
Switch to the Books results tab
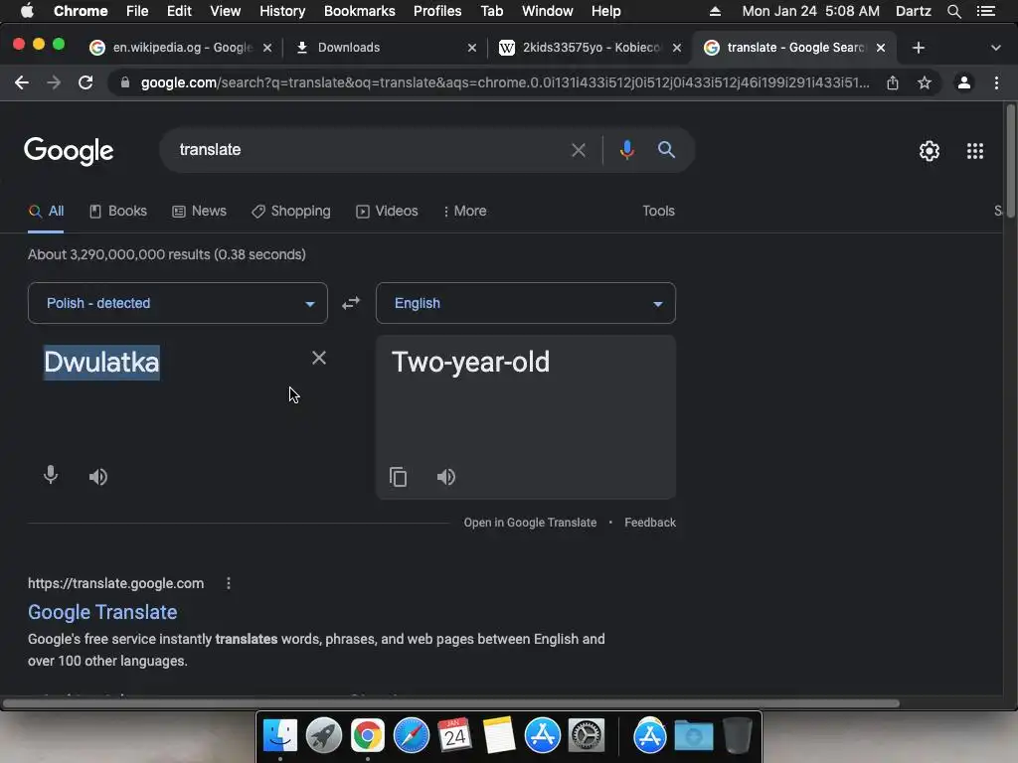click(118, 211)
